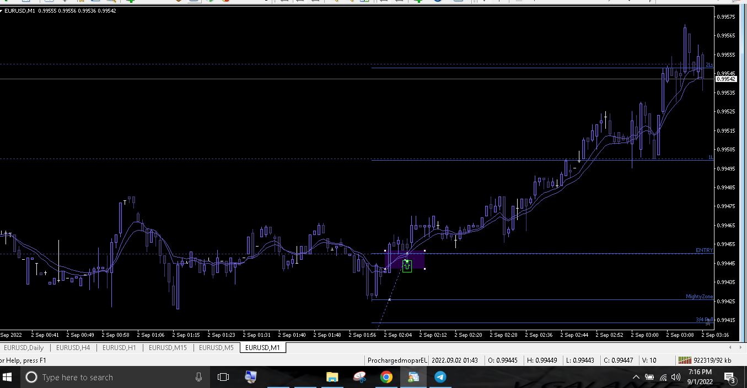
Task: Click the MetaTrader taskbar icon
Action: coord(413,377)
